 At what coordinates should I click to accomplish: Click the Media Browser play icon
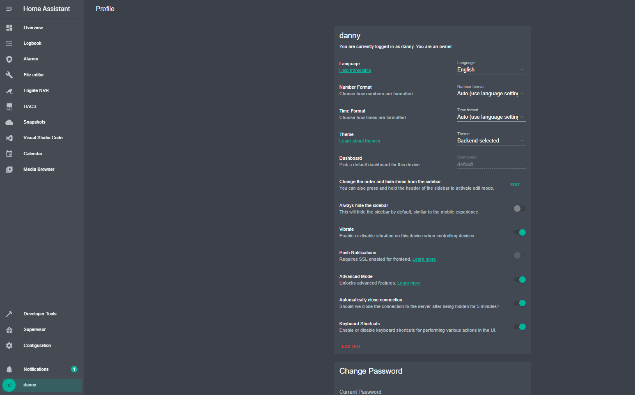[9, 170]
